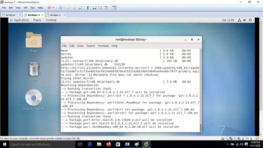Take a snapshot of the virtual machine
Viewport: 263px width, 148px height.
point(69,8)
